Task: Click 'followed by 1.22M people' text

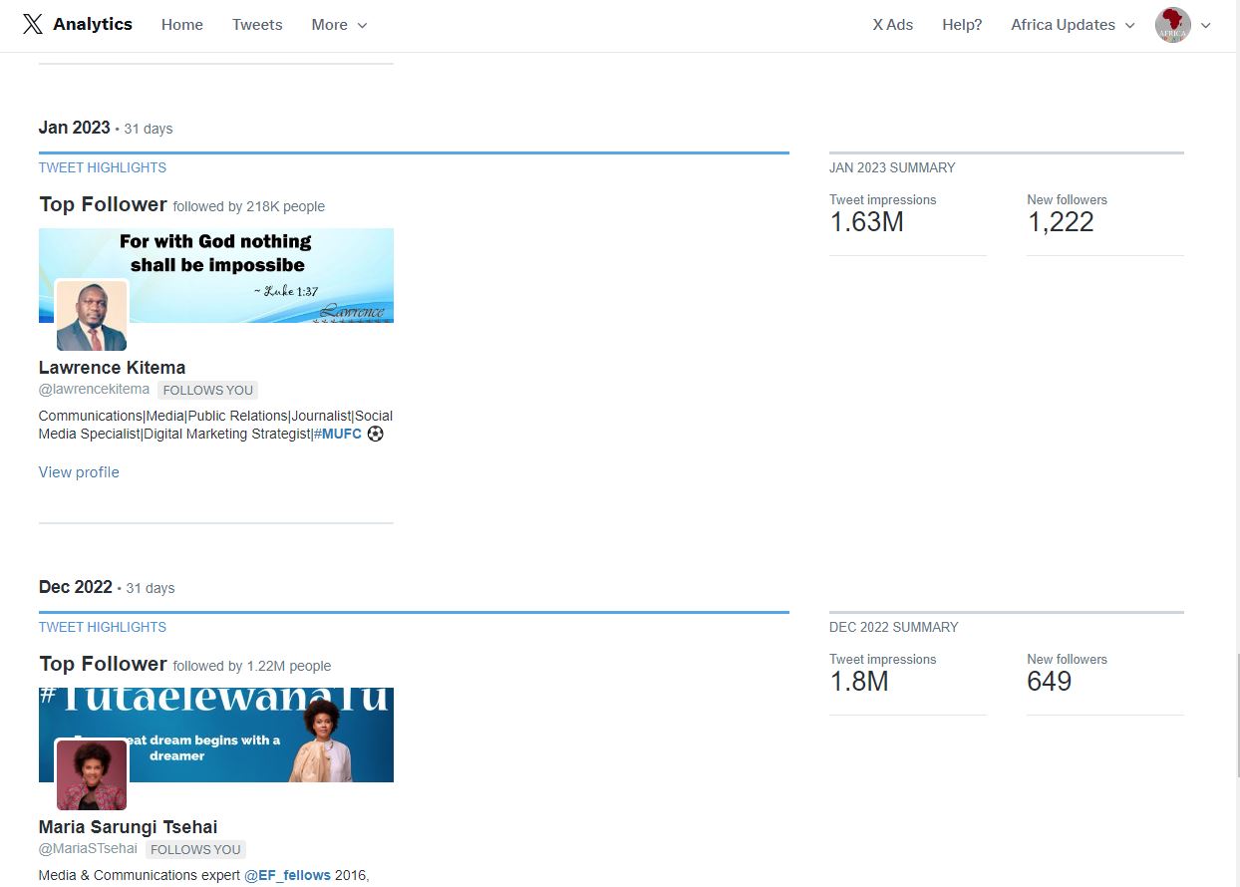Action: [252, 666]
